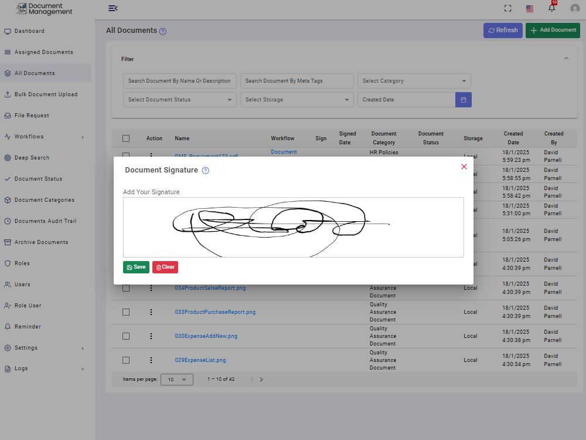586x440 pixels.
Task: Open 033ProductPurchaseReport.png document link
Action: click(215, 312)
